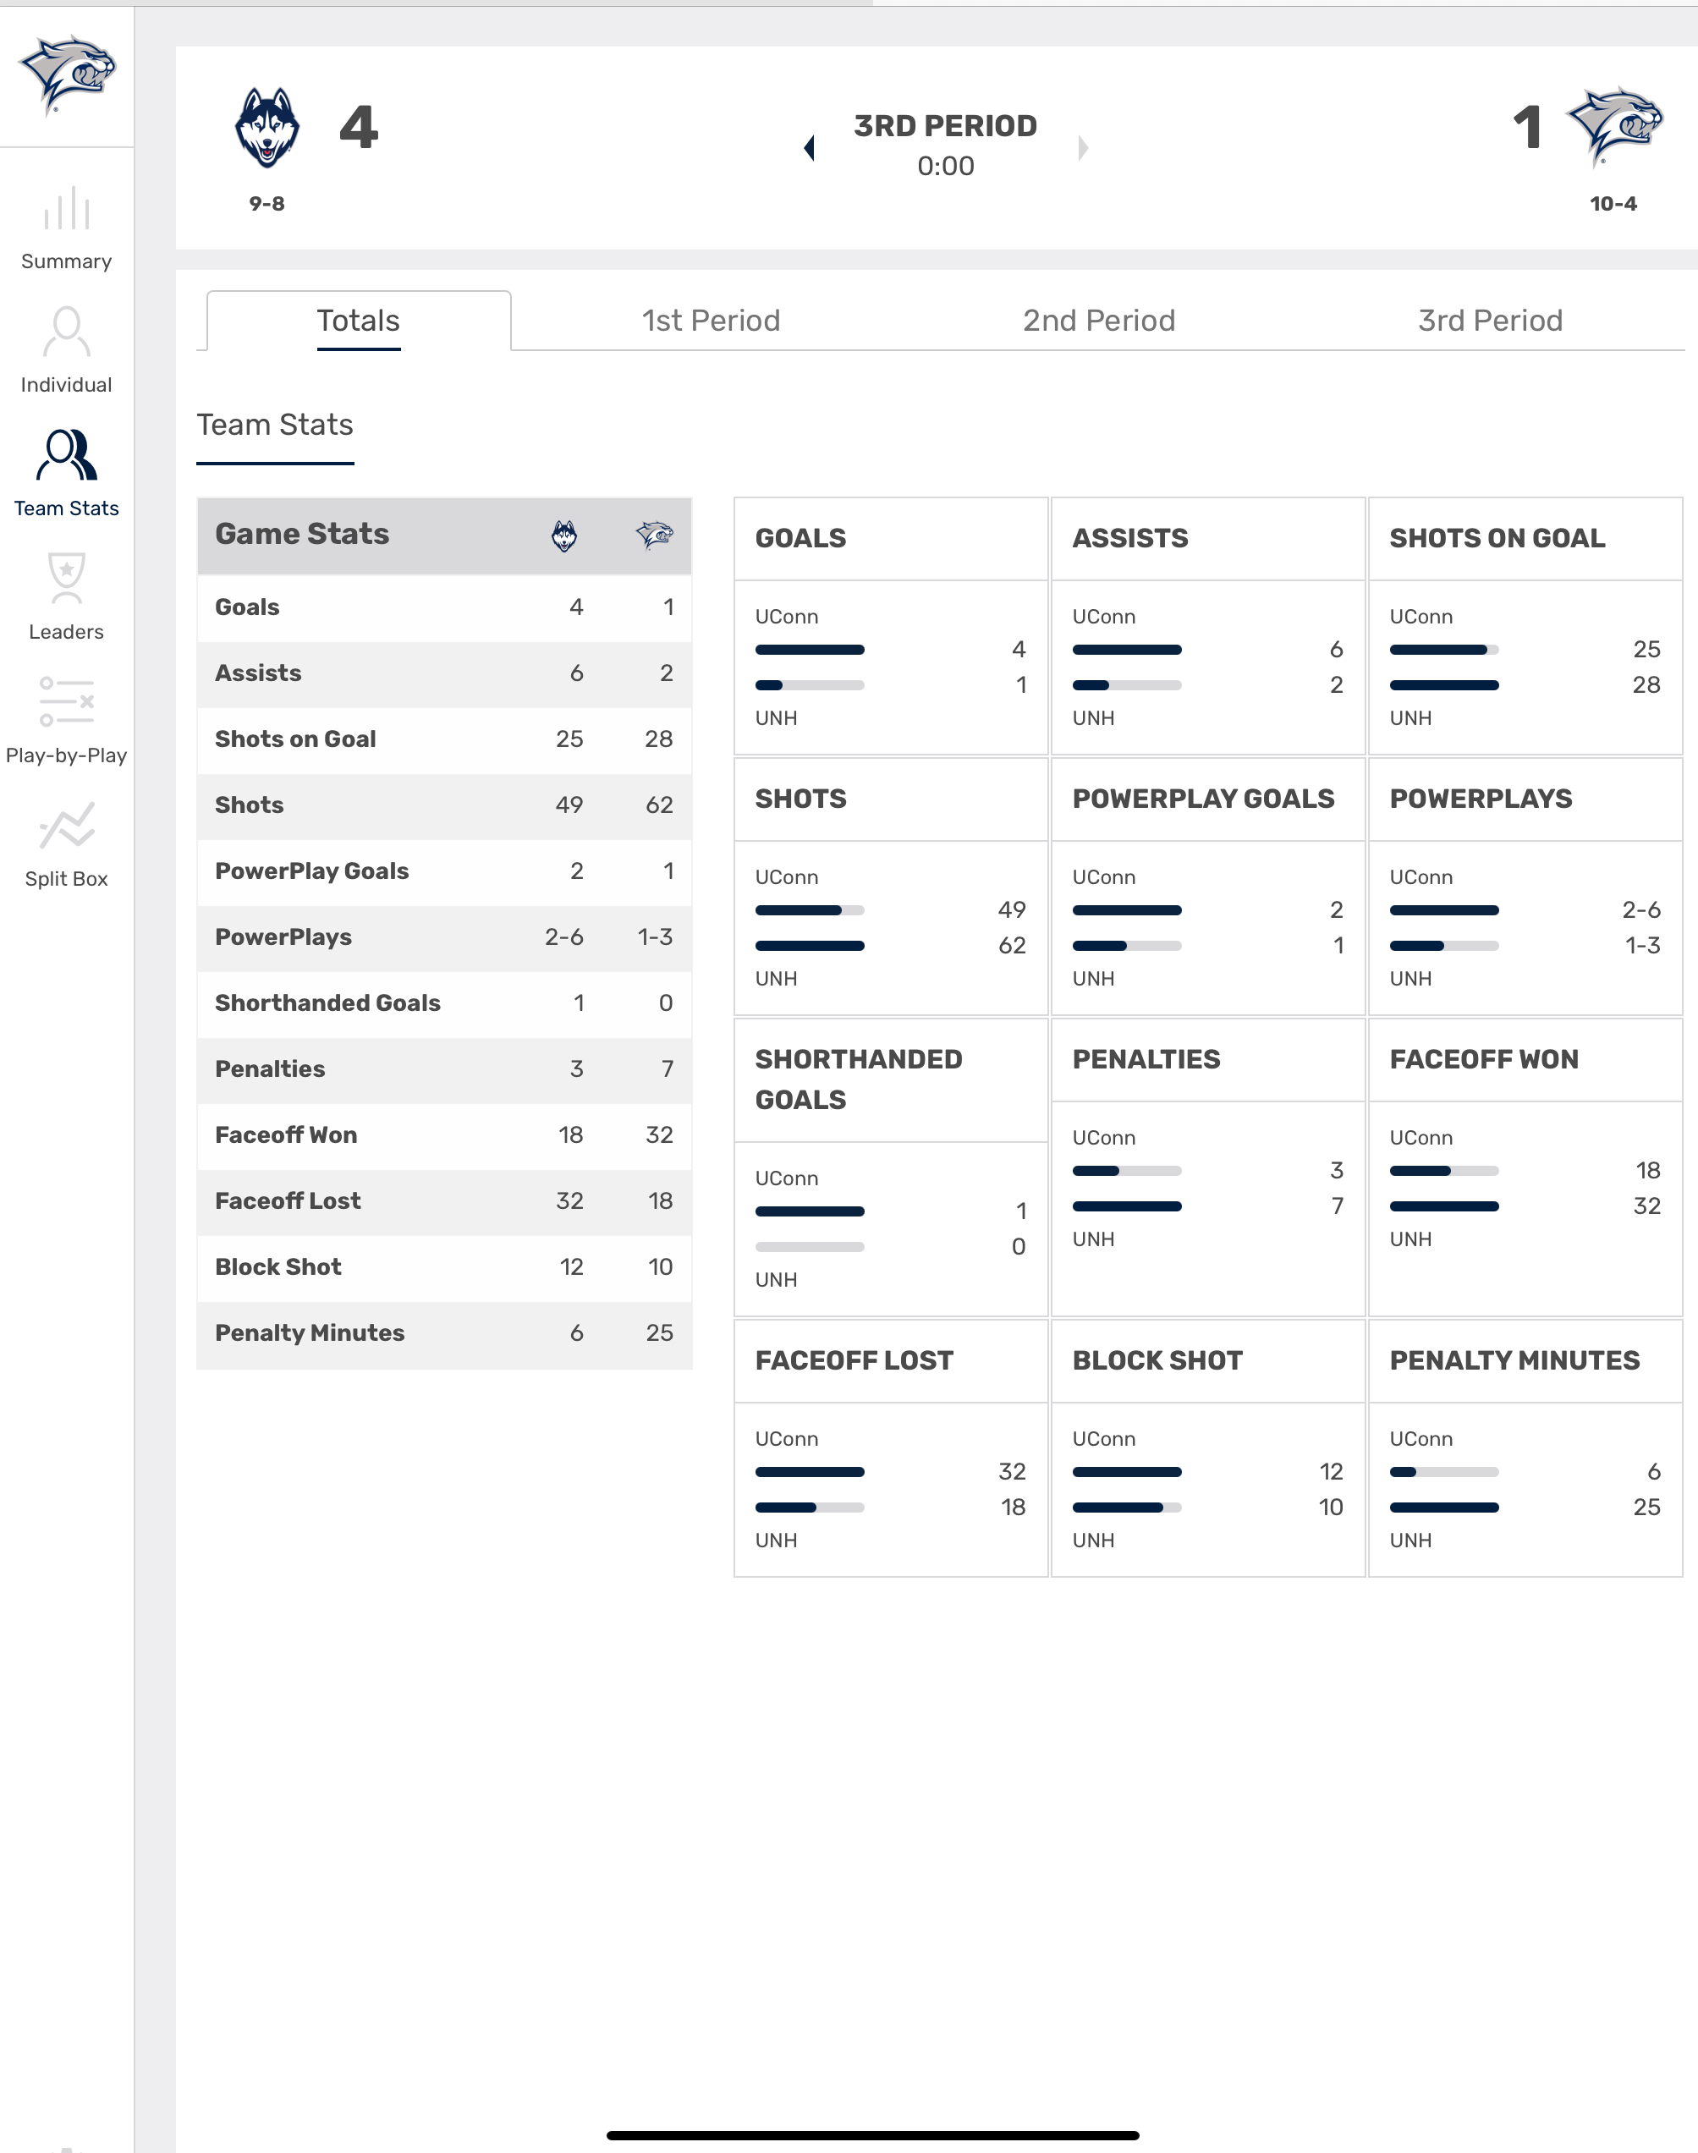The height and width of the screenshot is (2153, 1698).
Task: Click the PENALTIES card heading
Action: click(x=1146, y=1060)
